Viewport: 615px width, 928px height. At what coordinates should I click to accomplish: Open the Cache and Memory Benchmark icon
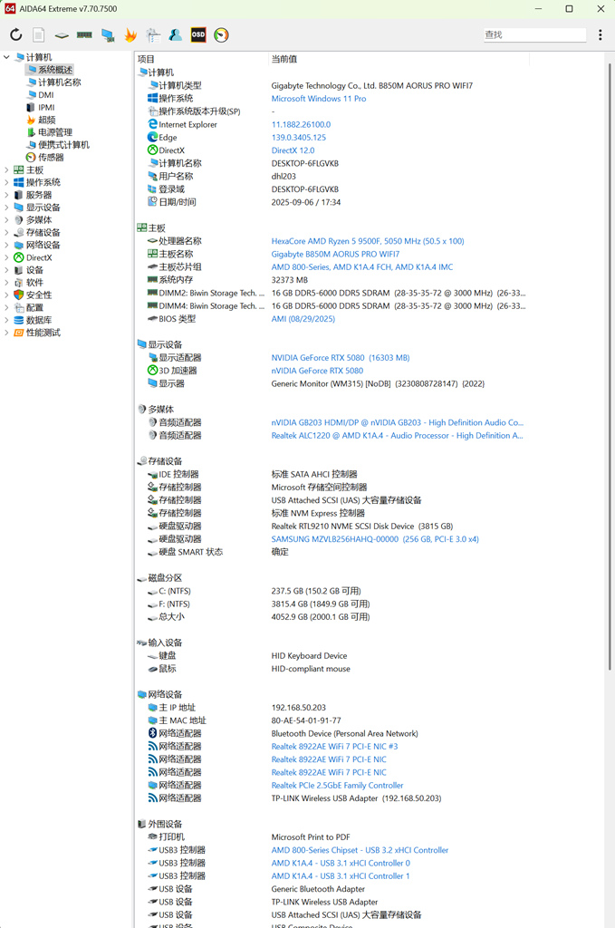[84, 35]
